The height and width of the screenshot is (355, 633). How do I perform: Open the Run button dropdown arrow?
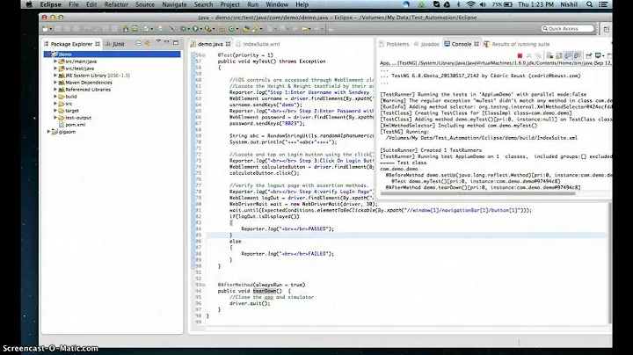click(200, 29)
